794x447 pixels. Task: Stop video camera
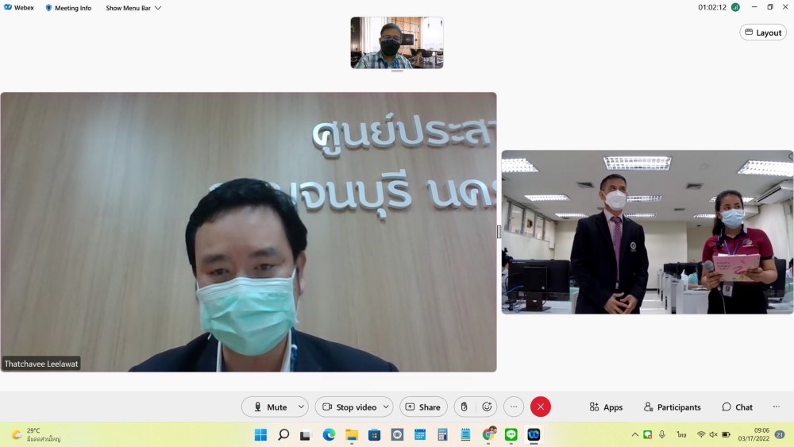click(x=349, y=407)
